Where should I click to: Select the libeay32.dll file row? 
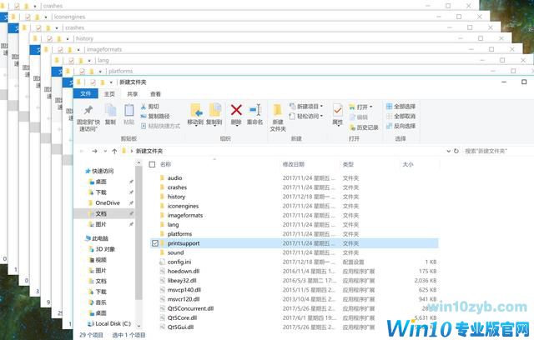click(294, 281)
